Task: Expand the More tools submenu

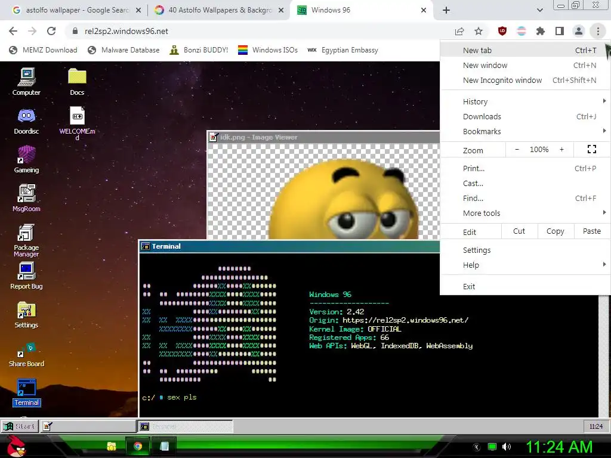Action: pos(525,213)
